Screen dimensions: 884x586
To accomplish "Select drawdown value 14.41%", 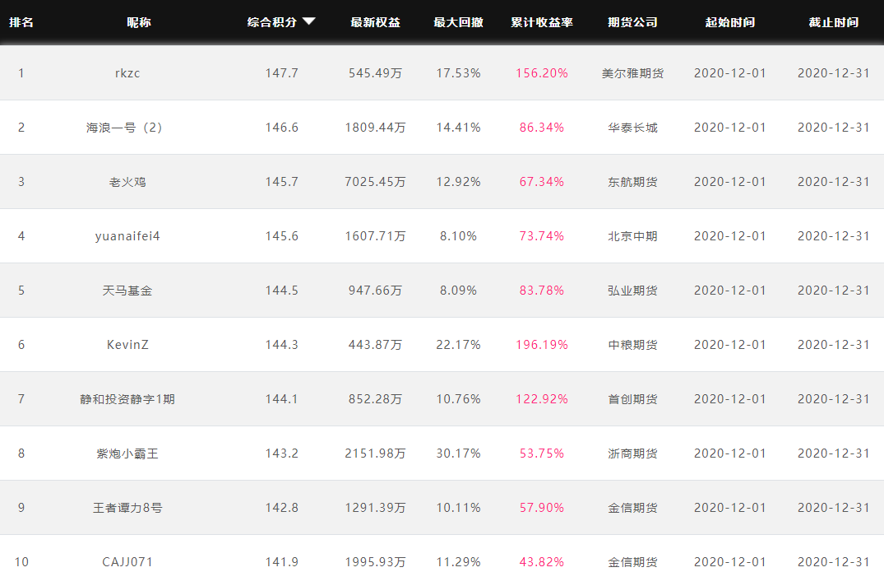I will [458, 128].
